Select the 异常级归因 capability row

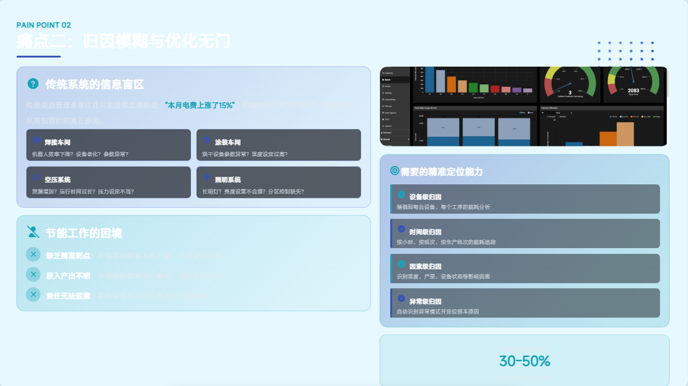525,303
